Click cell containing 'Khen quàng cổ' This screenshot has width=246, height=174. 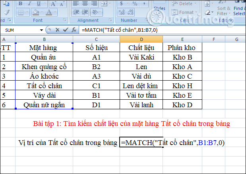point(44,67)
